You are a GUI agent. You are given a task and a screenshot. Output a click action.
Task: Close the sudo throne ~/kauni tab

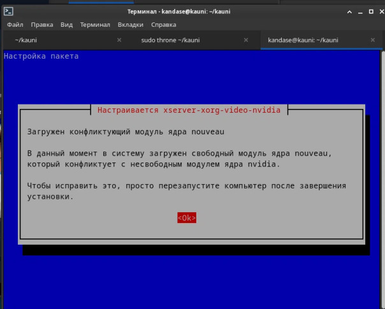[246, 40]
